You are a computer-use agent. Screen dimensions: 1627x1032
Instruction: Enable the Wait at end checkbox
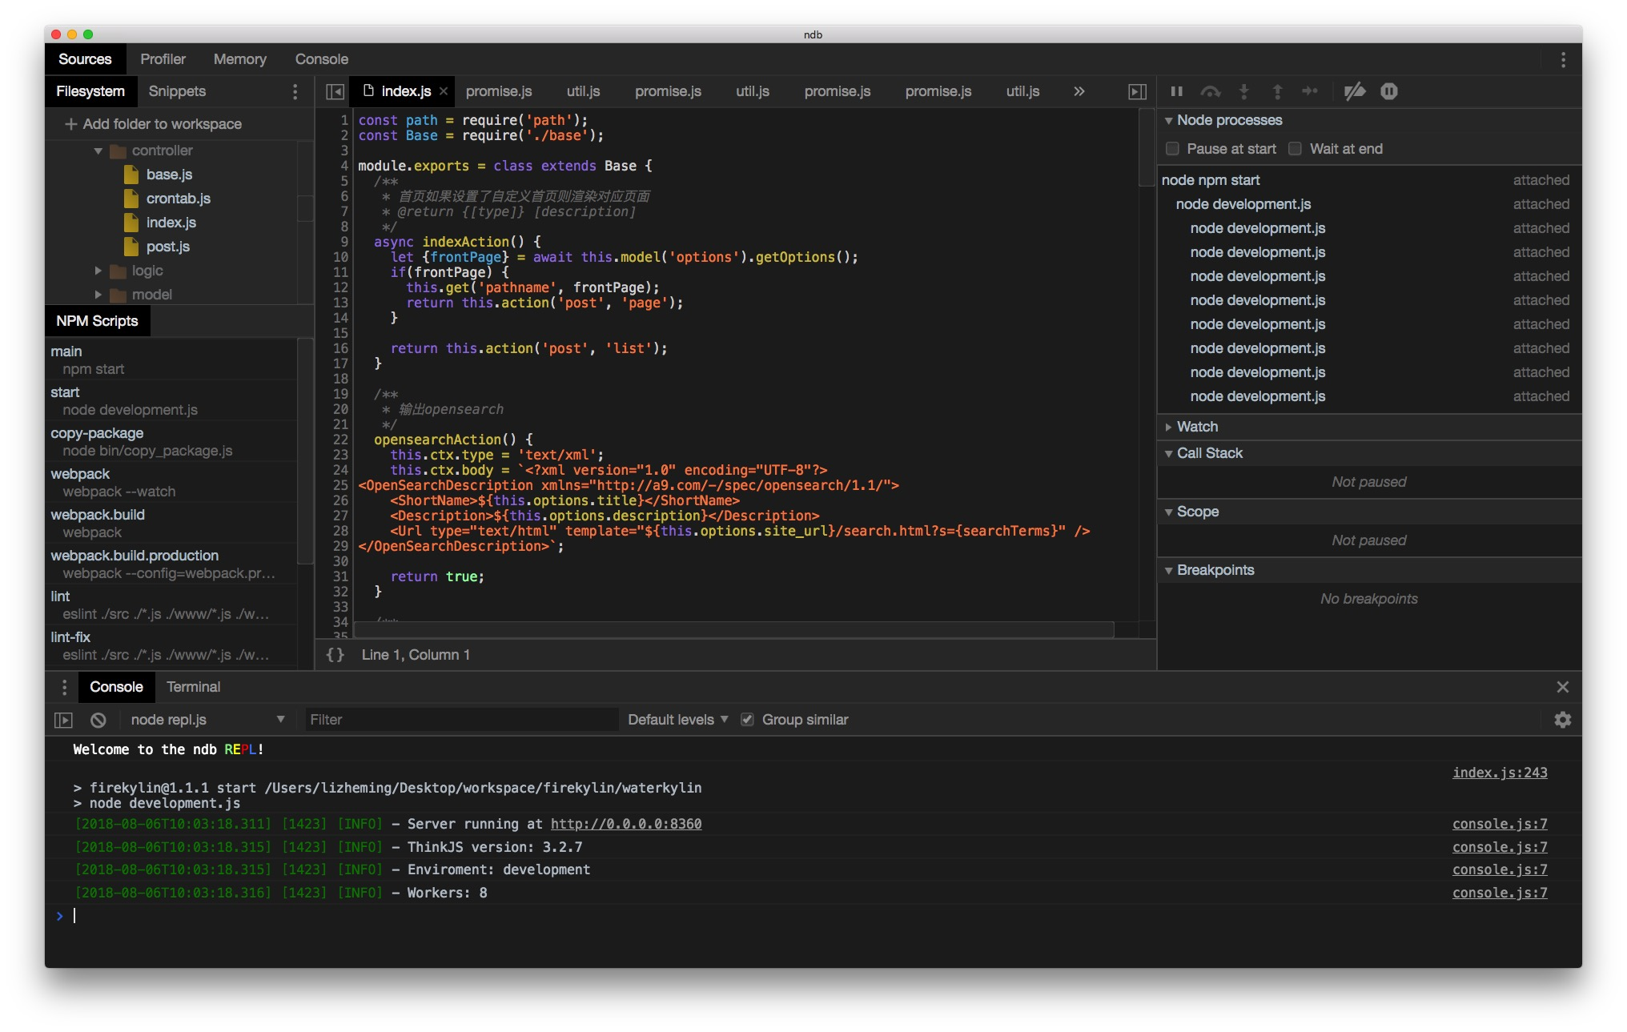1295,149
